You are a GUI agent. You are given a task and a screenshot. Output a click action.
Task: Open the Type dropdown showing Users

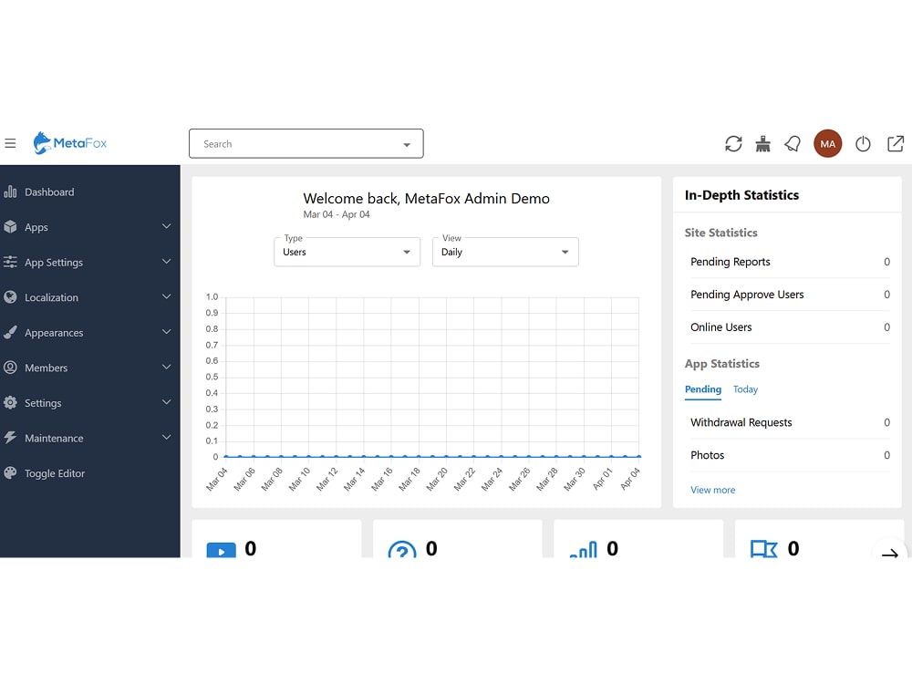point(347,252)
